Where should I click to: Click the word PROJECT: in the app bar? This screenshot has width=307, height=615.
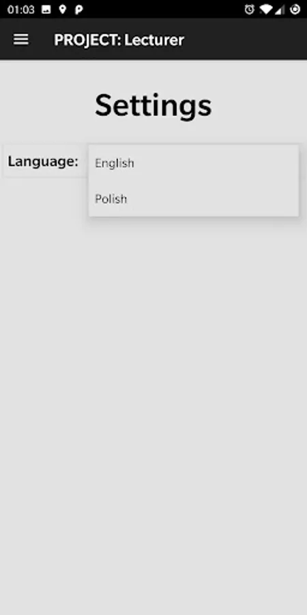tap(87, 40)
